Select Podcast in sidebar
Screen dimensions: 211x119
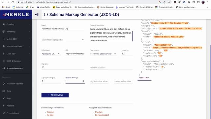tap(10, 105)
